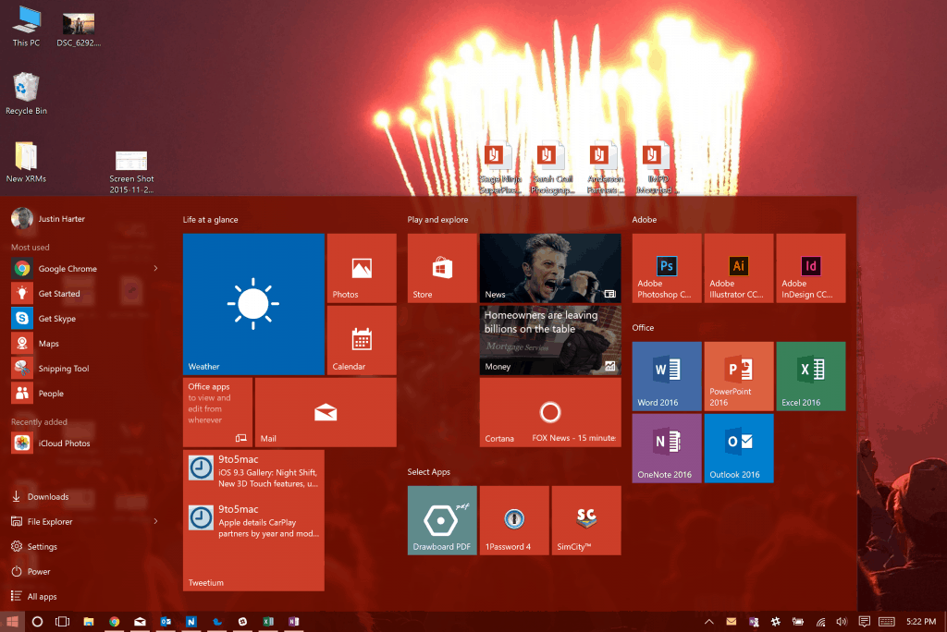
Task: Open the PowerPoint 2016 tile
Action: pyautogui.click(x=739, y=376)
